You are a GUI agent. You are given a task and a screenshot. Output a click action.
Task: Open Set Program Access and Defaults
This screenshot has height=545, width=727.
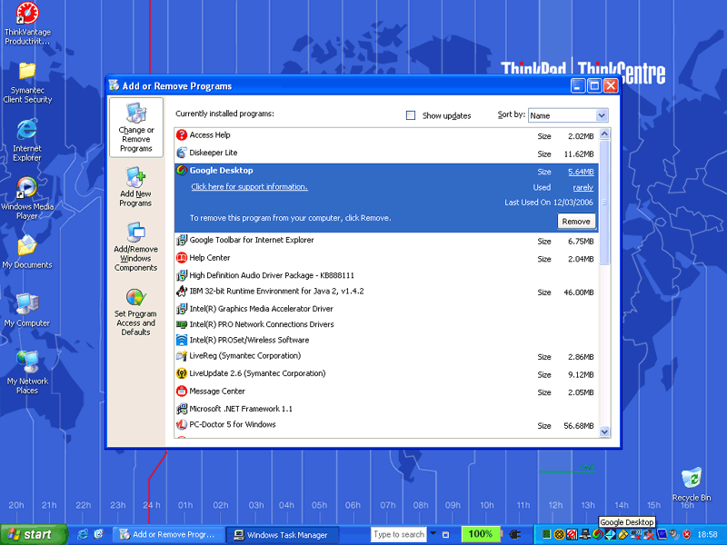click(135, 312)
